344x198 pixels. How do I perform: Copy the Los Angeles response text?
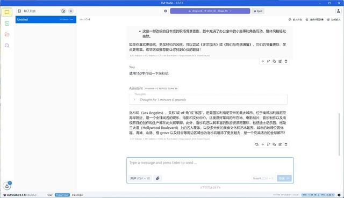point(274,144)
